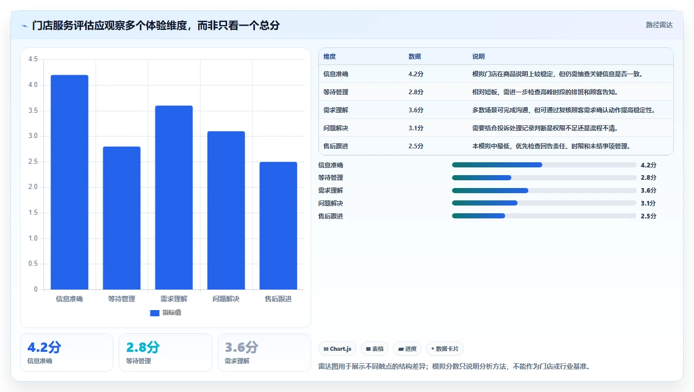Click the 等待管理 progress bar showing 2.8分
694x392 pixels.
pyautogui.click(x=544, y=178)
